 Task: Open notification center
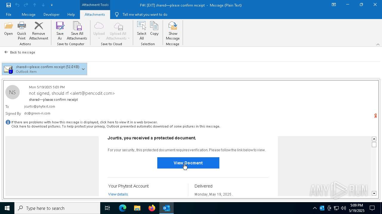coord(372,208)
